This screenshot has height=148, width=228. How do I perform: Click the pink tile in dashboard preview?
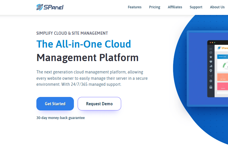223,86
